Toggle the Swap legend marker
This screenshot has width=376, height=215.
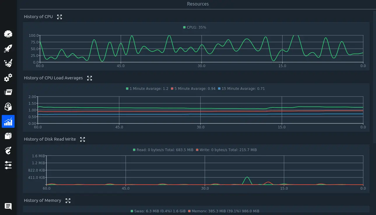pos(132,211)
